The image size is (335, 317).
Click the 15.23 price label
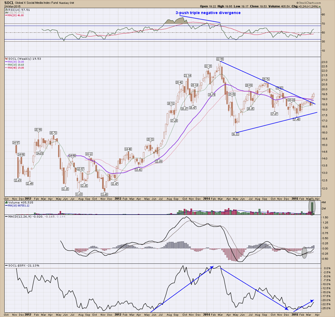[x=150, y=139]
